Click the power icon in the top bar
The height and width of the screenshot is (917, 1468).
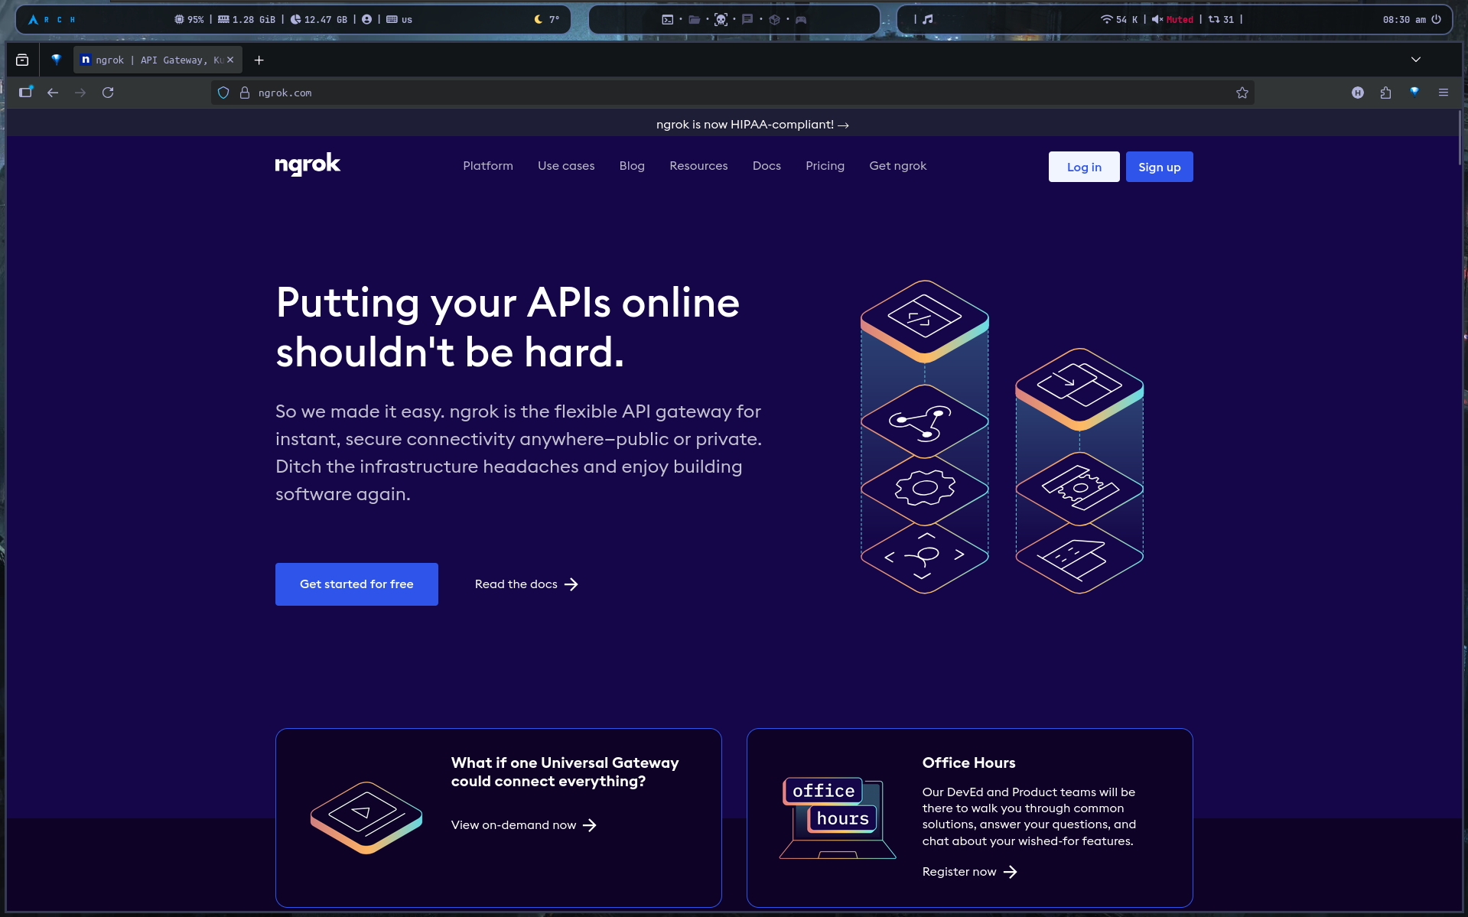pyautogui.click(x=1437, y=19)
